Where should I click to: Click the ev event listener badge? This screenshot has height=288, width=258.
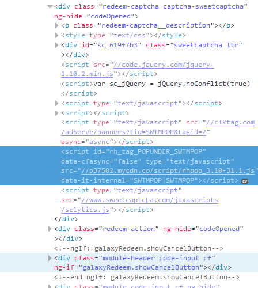coord(245,181)
